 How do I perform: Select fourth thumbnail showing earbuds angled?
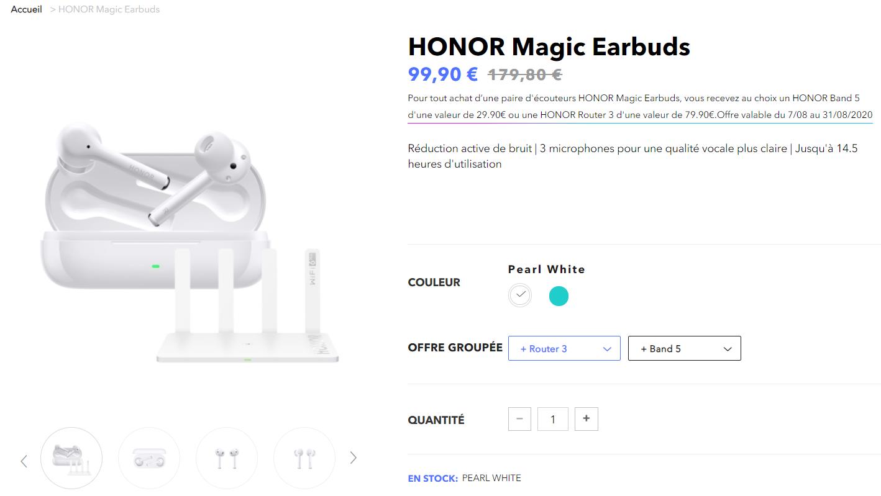(x=304, y=458)
